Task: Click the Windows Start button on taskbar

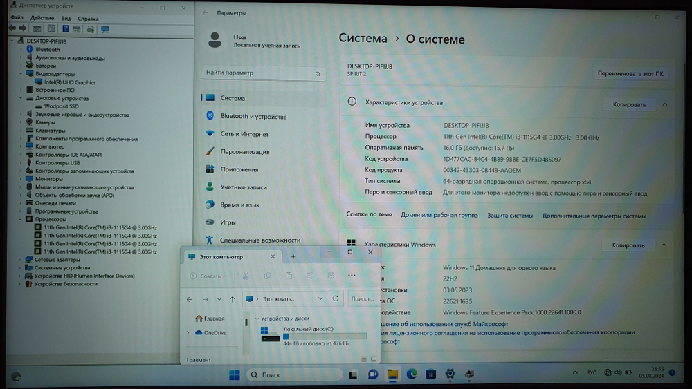Action: pyautogui.click(x=235, y=375)
